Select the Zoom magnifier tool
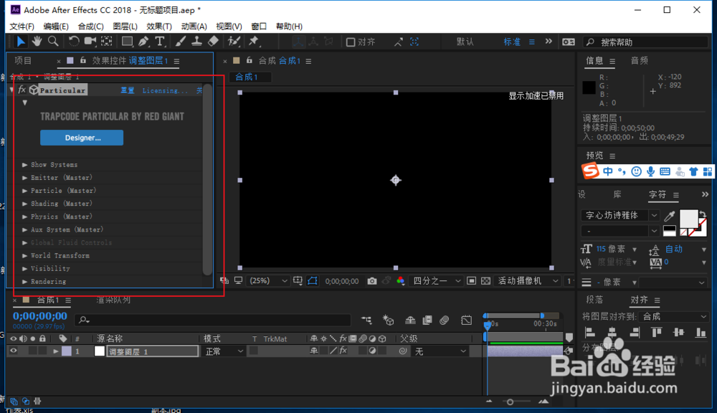The height and width of the screenshot is (413, 717). [x=53, y=42]
